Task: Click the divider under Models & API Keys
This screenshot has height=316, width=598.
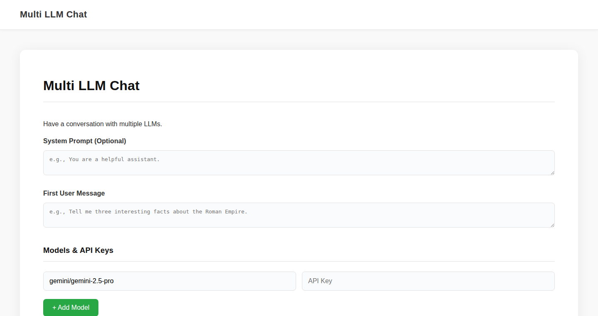Action: [x=299, y=261]
